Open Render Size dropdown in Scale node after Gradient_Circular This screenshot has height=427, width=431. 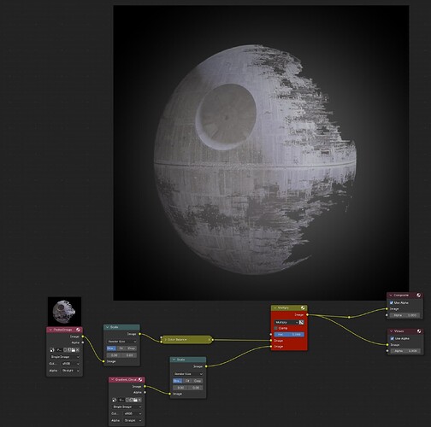point(188,374)
